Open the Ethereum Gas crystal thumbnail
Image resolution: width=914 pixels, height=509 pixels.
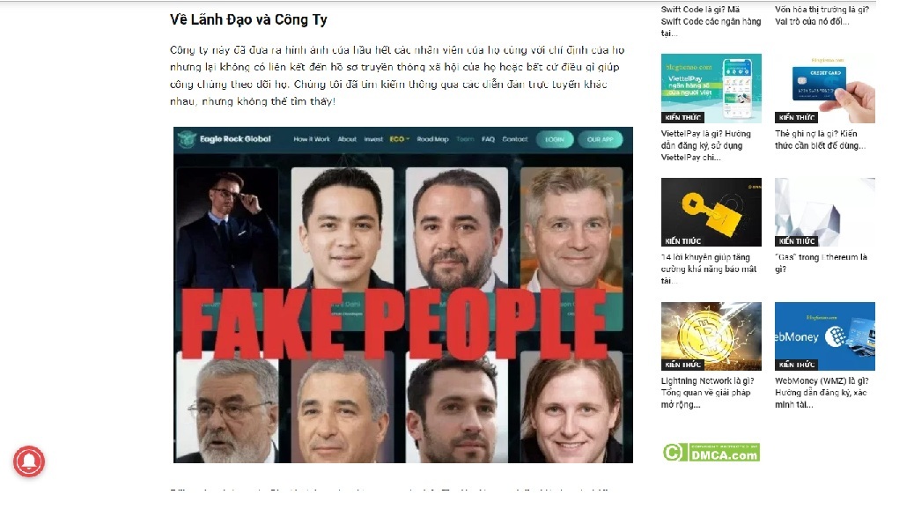coord(825,212)
